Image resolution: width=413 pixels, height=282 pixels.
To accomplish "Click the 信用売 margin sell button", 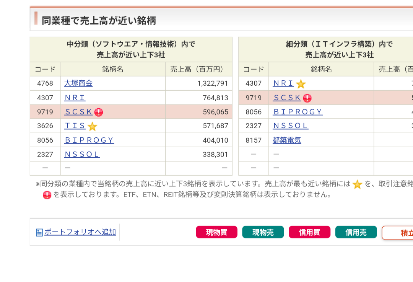I will tap(356, 232).
